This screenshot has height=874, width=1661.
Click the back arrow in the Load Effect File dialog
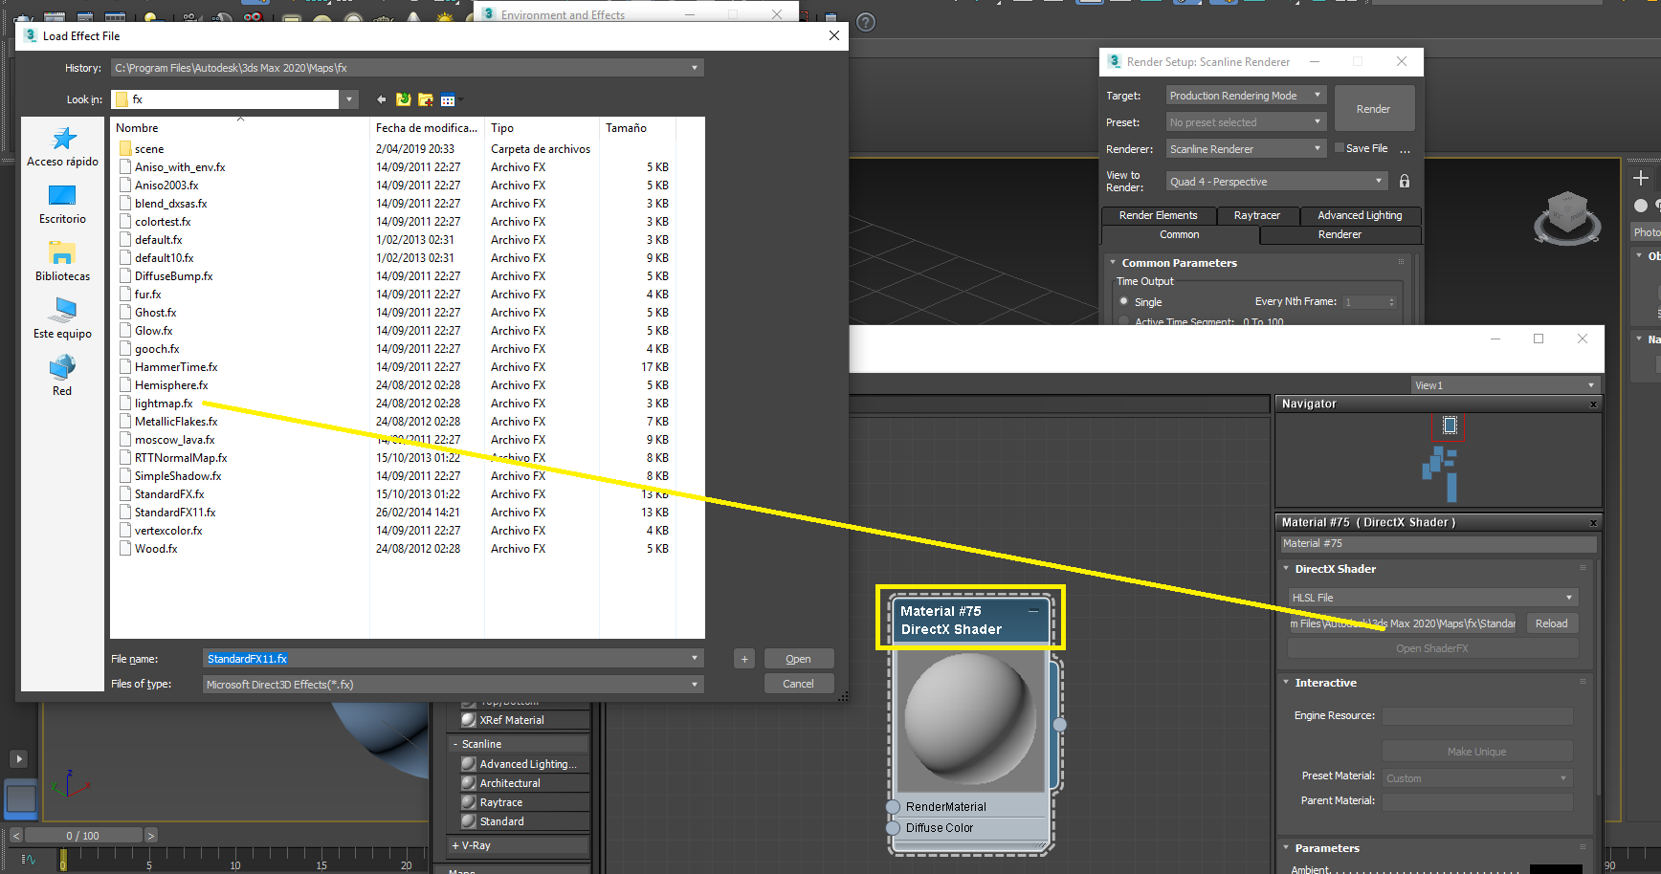coord(380,98)
